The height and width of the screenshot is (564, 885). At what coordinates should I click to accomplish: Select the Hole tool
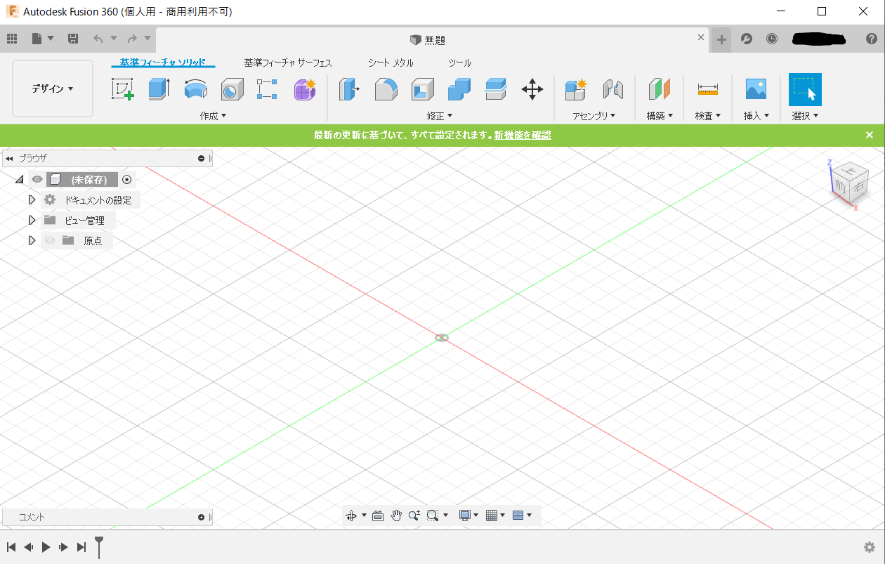pos(232,89)
